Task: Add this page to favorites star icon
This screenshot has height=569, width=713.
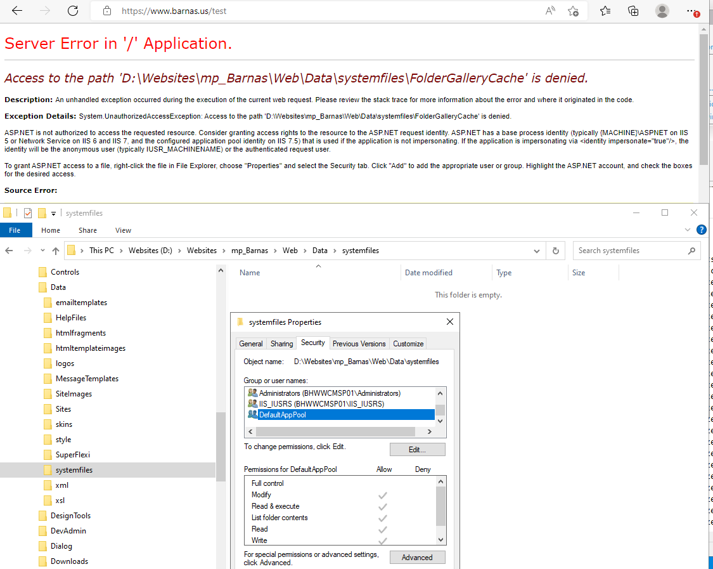Action: pyautogui.click(x=574, y=11)
